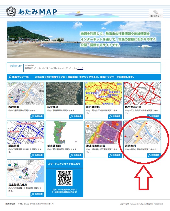Click the 航空写真 card title
Viewport: 170px width, 211px height.
click(x=52, y=107)
